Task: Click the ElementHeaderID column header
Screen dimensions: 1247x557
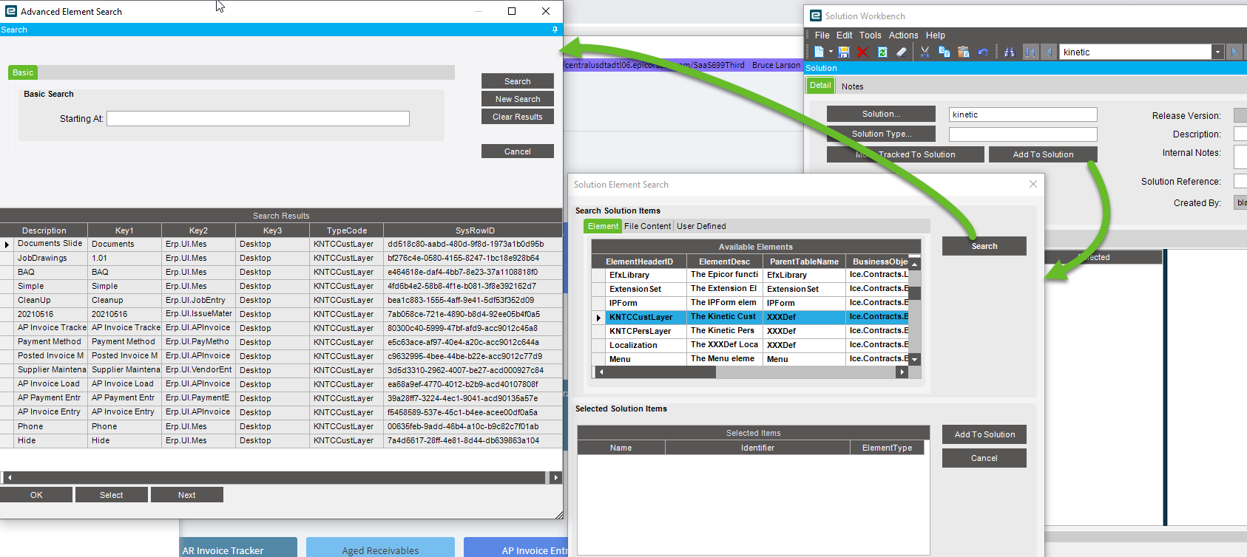Action: pyautogui.click(x=639, y=262)
